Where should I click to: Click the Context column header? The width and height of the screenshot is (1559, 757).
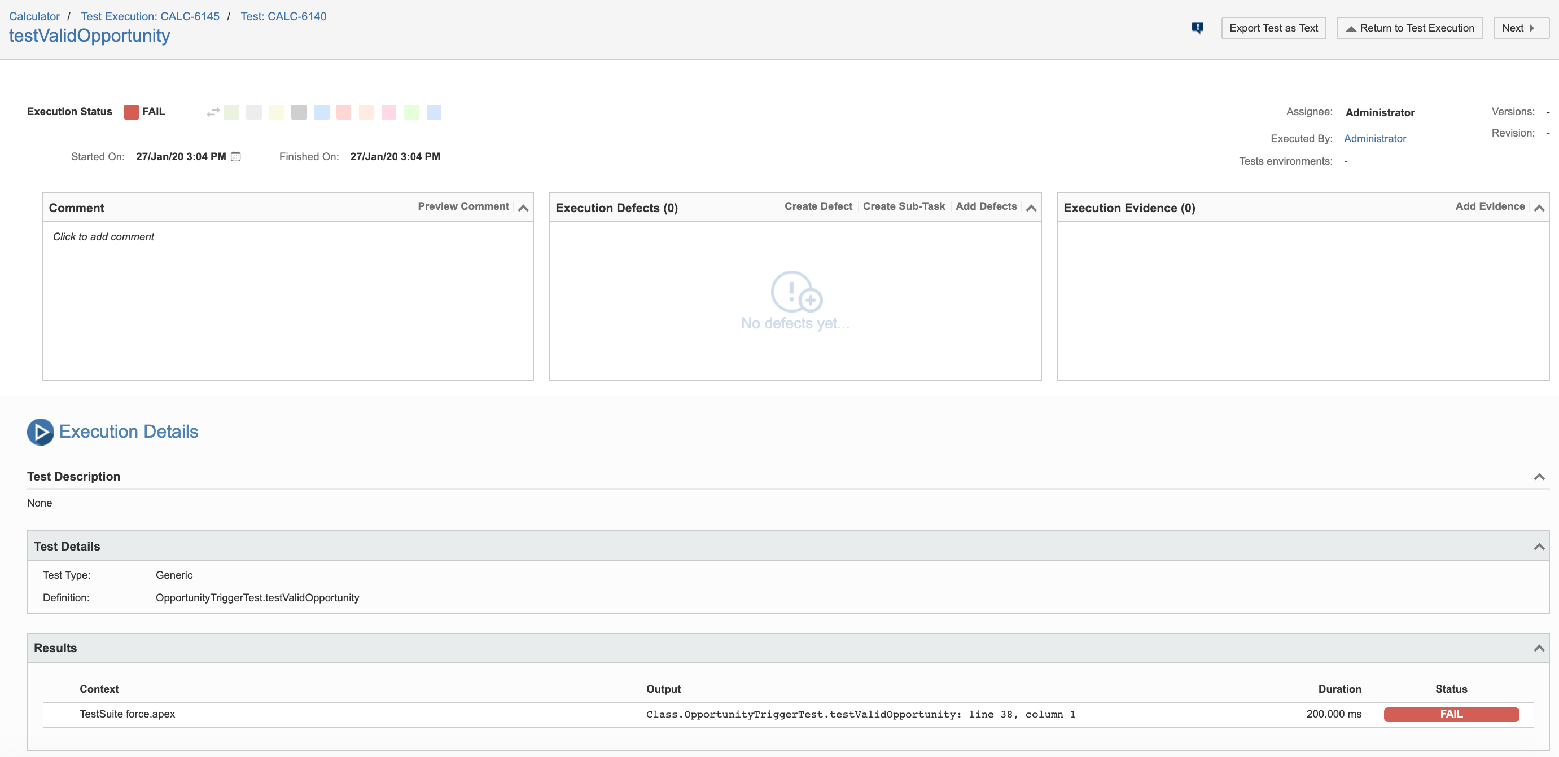pyautogui.click(x=99, y=689)
